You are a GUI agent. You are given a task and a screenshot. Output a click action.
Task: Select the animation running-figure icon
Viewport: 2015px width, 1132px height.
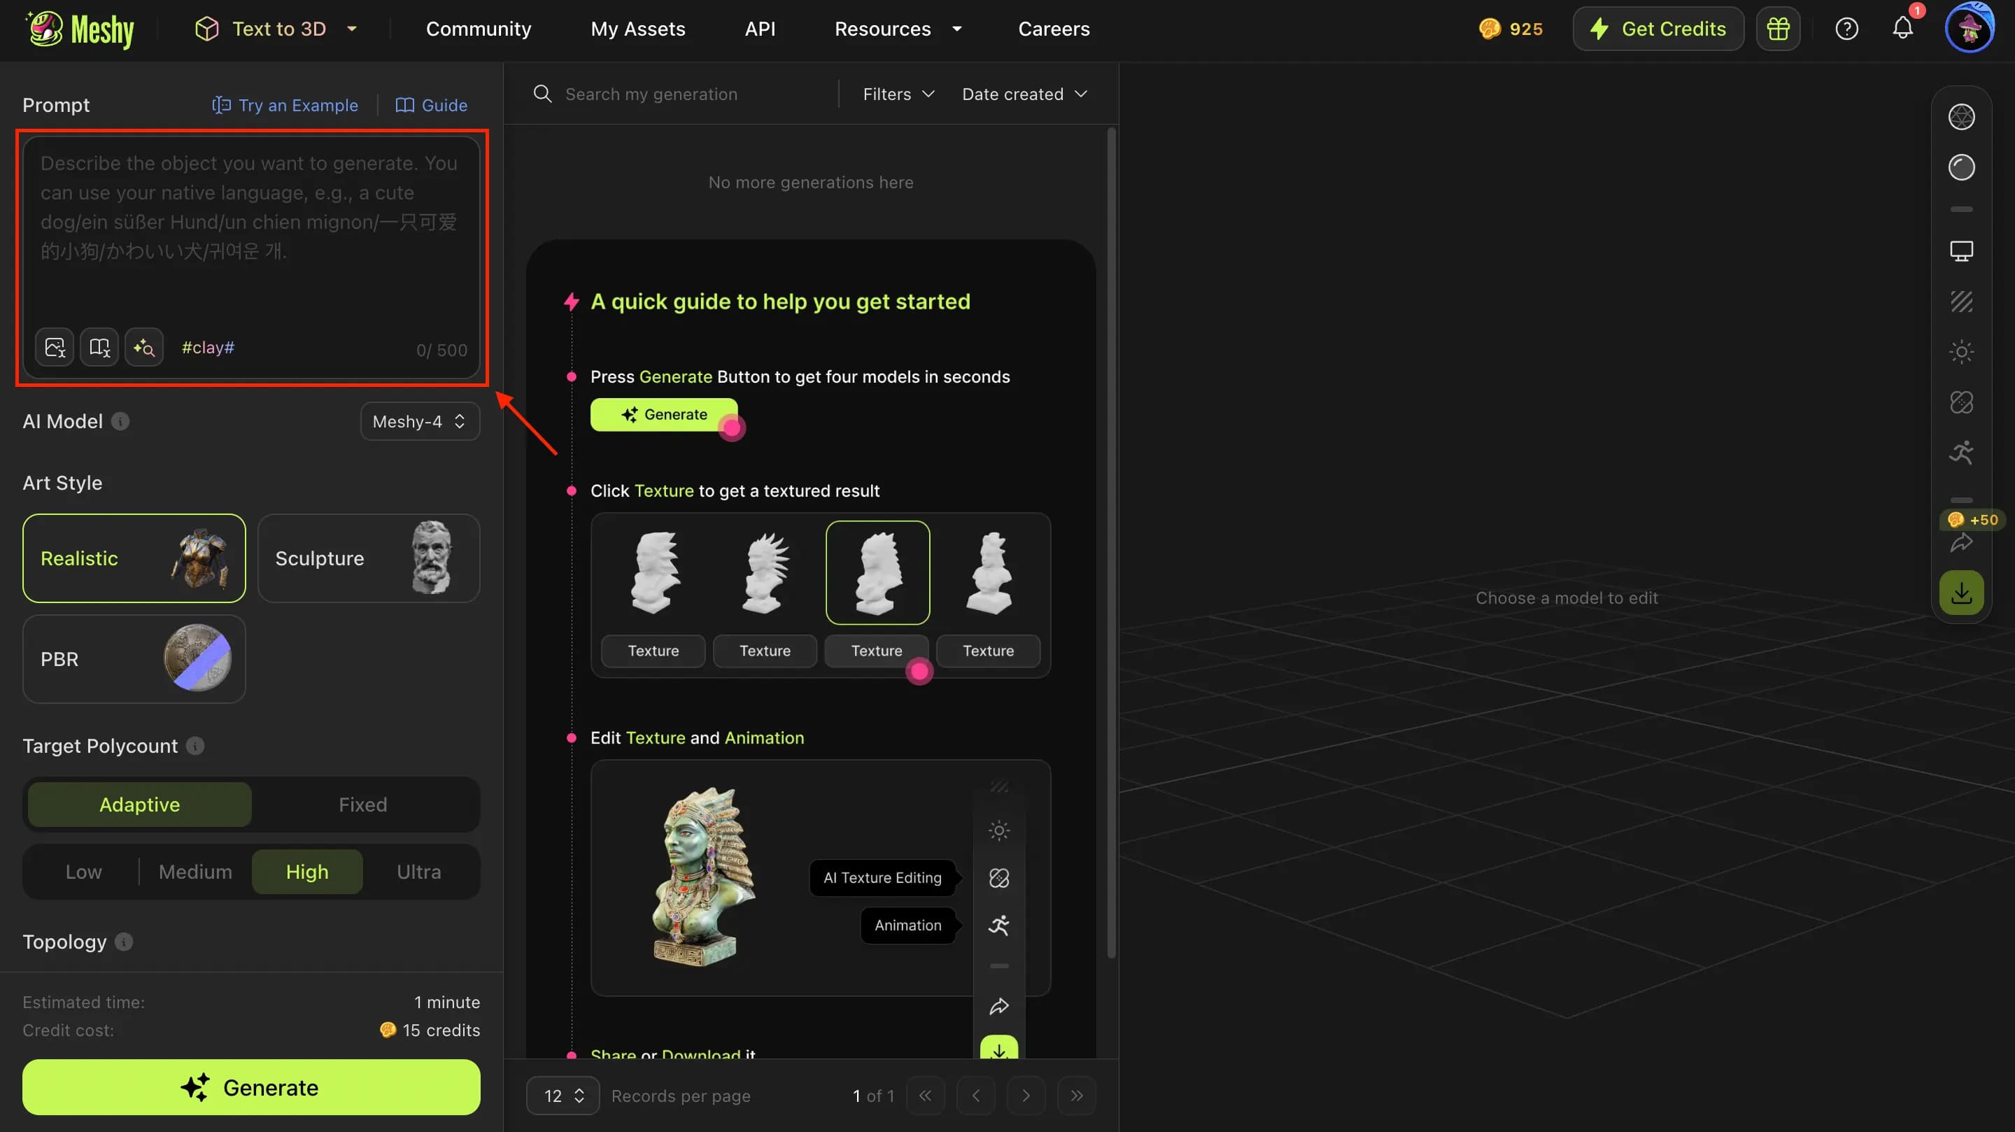click(x=1962, y=452)
